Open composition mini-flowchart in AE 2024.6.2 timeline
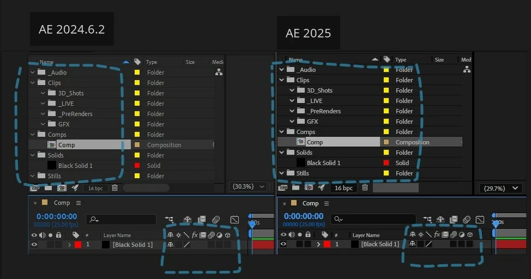The image size is (531, 279). coord(168,220)
